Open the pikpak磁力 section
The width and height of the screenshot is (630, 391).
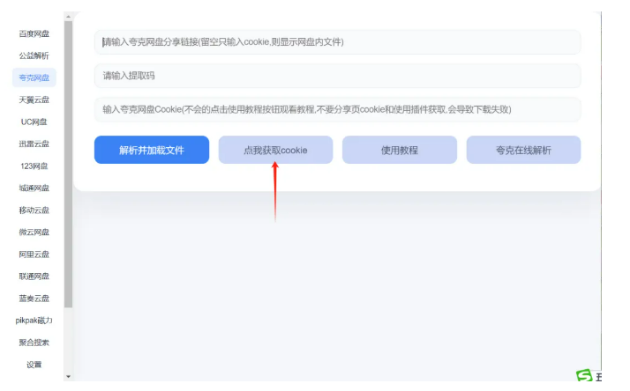34,321
